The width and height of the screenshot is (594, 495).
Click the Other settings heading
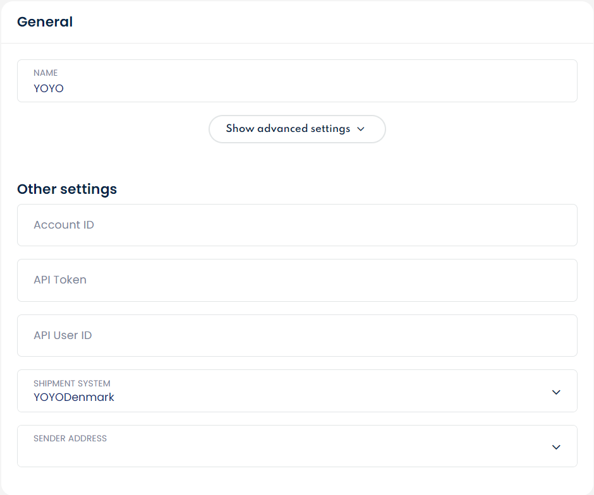(x=67, y=189)
